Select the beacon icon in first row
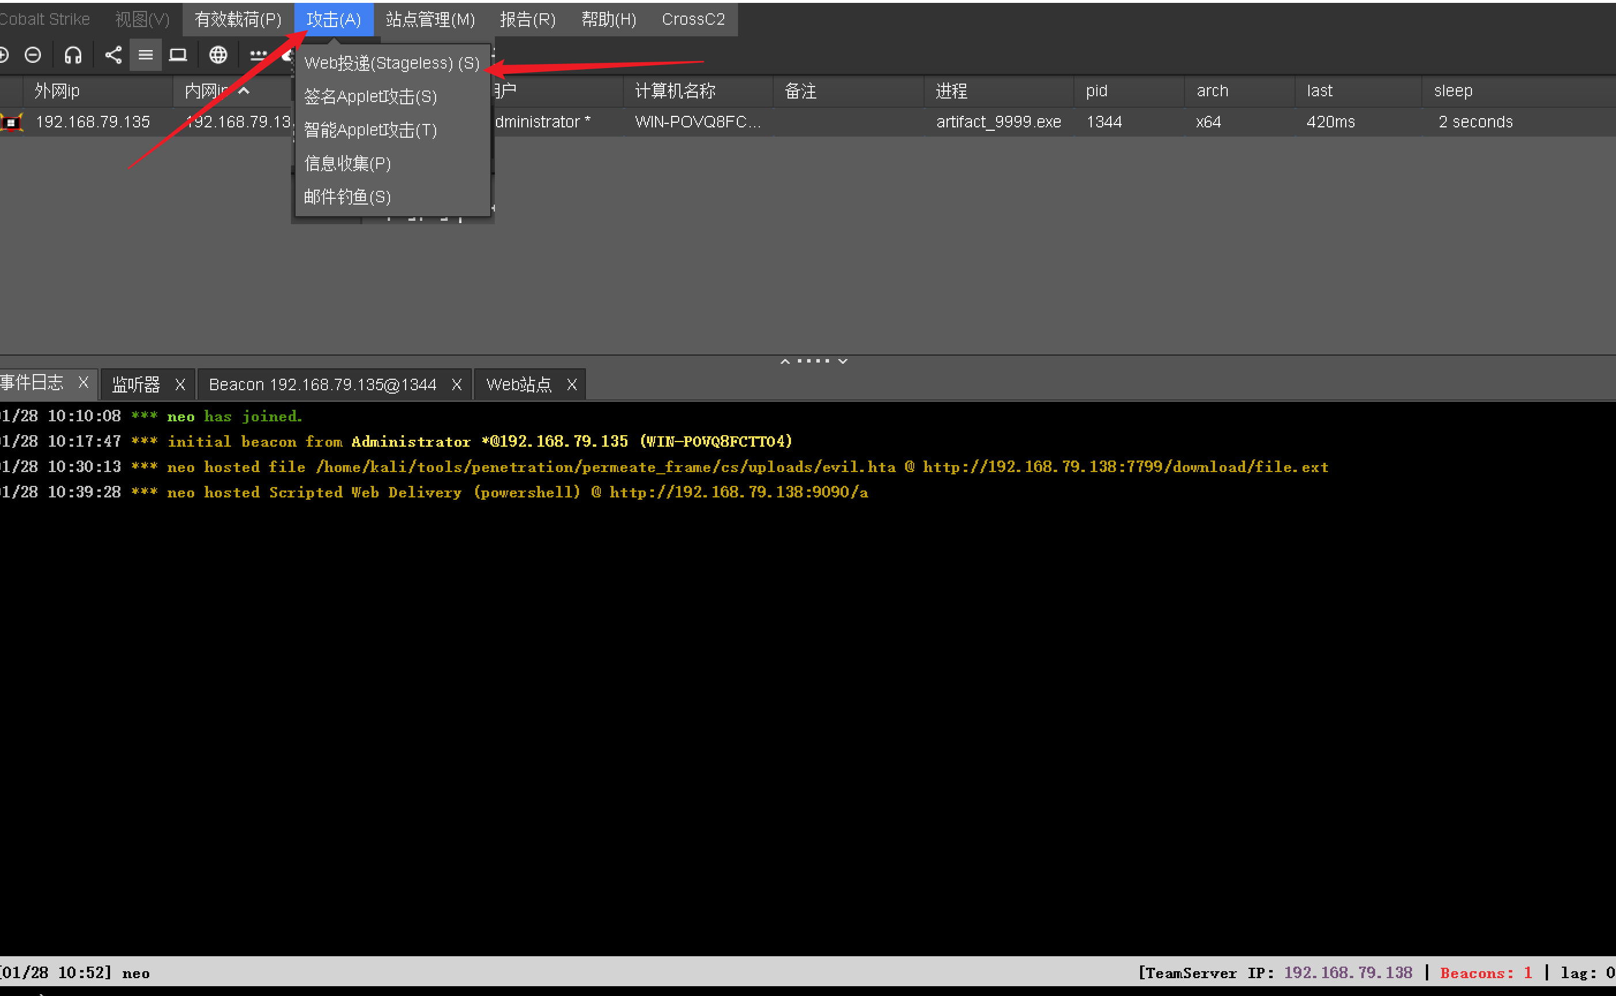Screen dimensions: 1616x996 11,123
